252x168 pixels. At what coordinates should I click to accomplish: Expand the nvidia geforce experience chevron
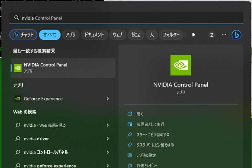pyautogui.click(x=108, y=165)
